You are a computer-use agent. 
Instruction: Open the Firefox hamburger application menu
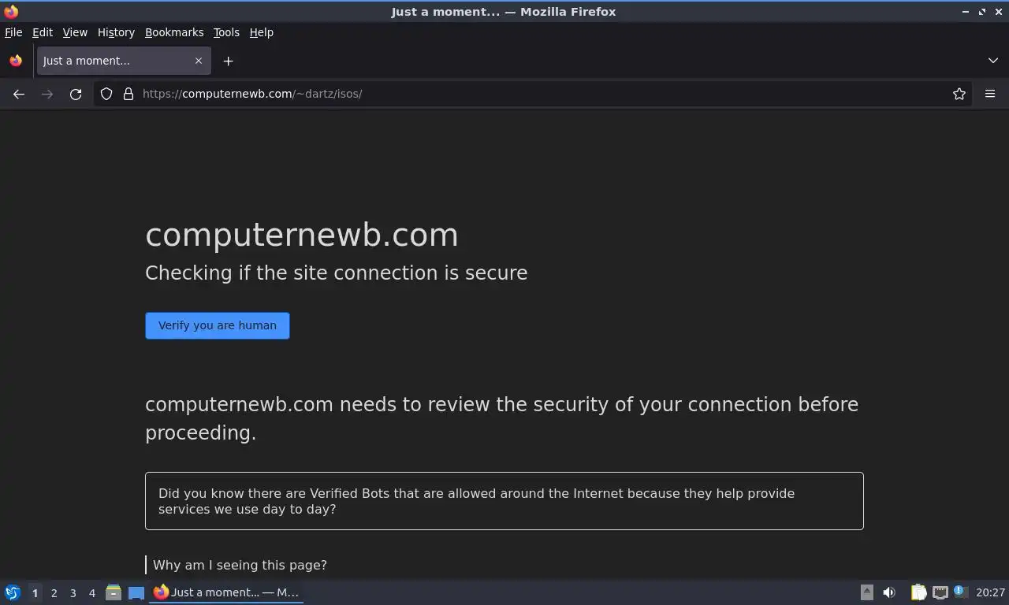[x=990, y=94]
